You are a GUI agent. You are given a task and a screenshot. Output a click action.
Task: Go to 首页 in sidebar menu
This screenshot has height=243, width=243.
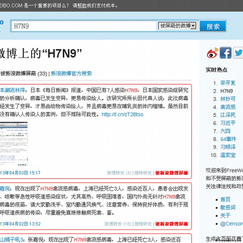click(225, 199)
